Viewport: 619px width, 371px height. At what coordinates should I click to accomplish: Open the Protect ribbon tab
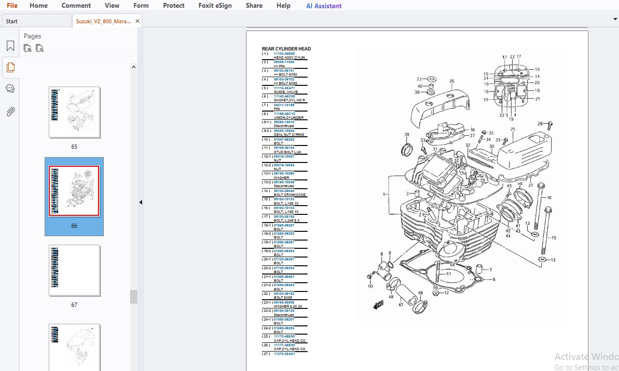coord(174,5)
